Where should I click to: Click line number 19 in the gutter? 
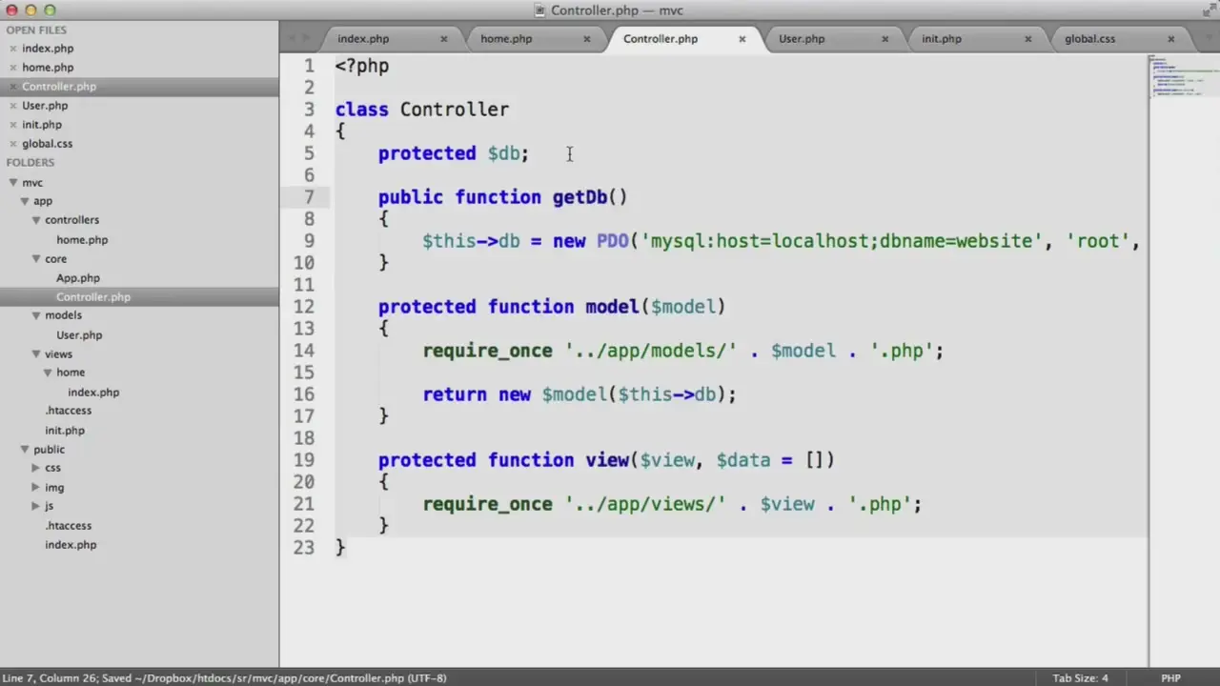click(304, 460)
